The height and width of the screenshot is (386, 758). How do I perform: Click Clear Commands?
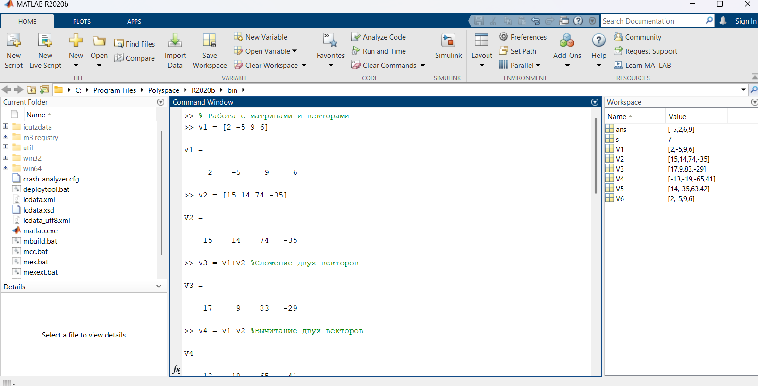click(384, 65)
